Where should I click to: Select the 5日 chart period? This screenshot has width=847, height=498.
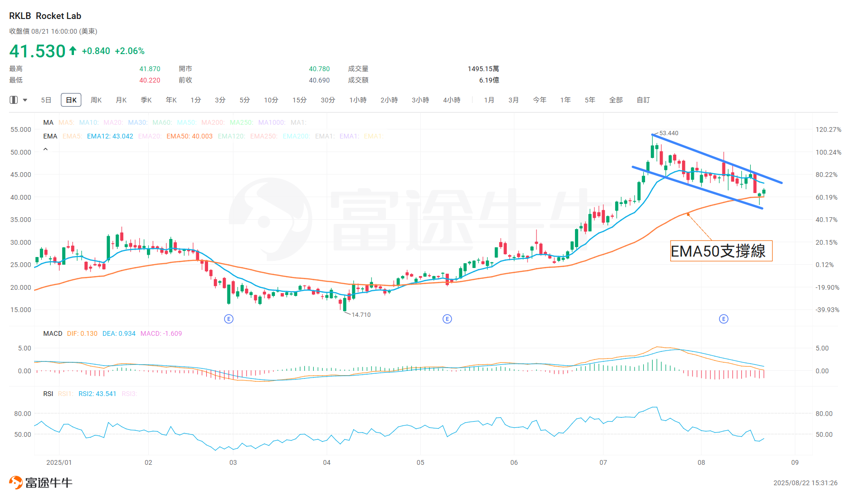pyautogui.click(x=46, y=100)
